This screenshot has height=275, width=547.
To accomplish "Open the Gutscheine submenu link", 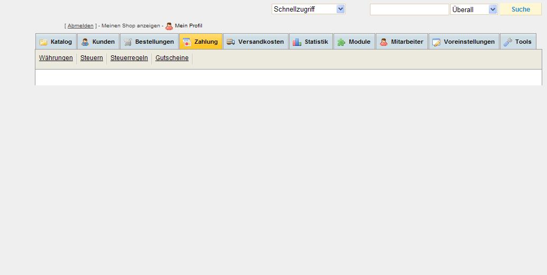I will pos(172,58).
